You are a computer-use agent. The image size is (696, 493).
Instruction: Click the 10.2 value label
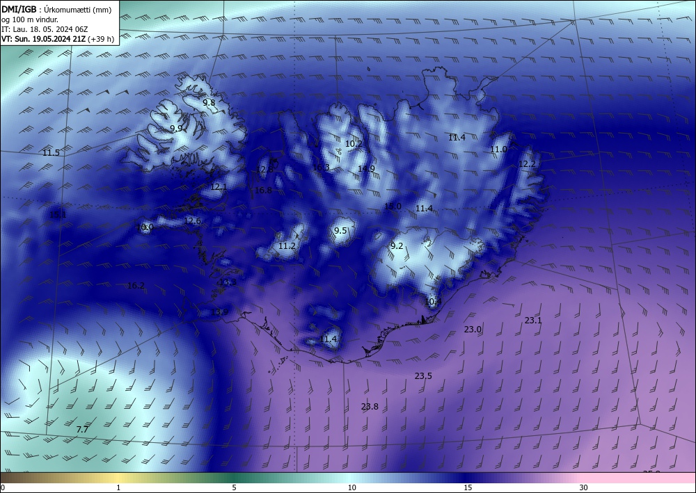pos(354,143)
